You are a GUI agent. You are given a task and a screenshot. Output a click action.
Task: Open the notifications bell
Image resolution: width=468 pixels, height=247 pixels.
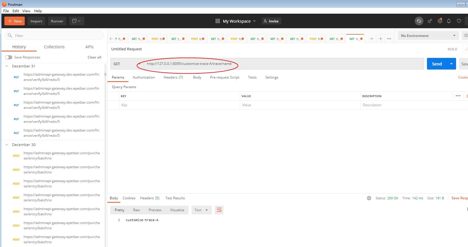(x=449, y=21)
